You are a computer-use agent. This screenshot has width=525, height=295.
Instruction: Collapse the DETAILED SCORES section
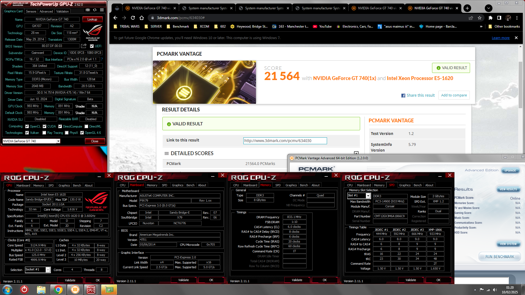(x=356, y=153)
